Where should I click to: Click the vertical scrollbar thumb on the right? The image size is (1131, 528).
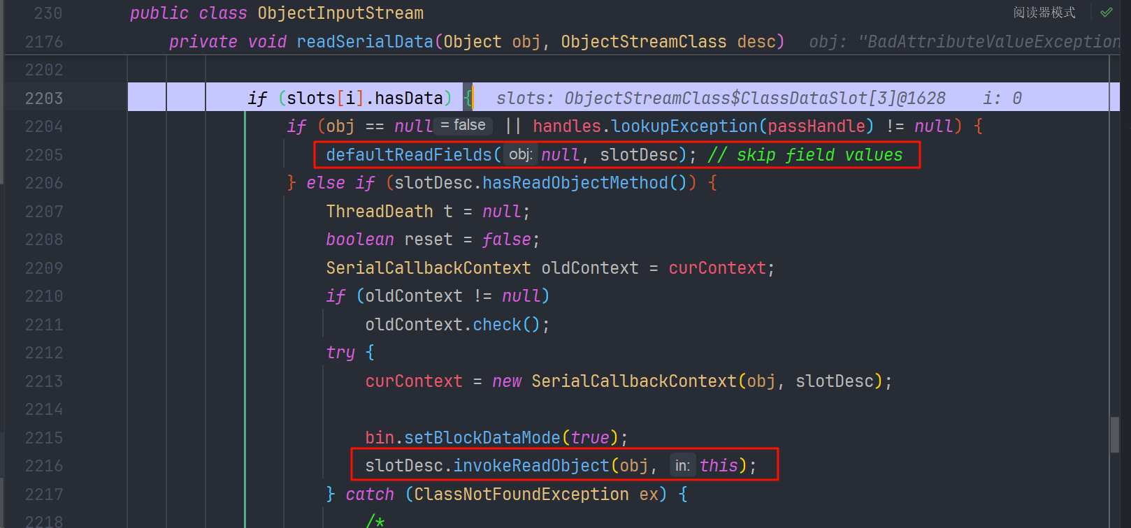pyautogui.click(x=1115, y=434)
